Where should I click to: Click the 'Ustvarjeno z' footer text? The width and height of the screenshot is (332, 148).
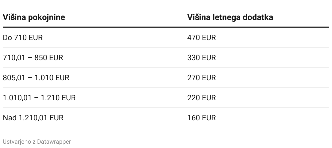(x=19, y=142)
